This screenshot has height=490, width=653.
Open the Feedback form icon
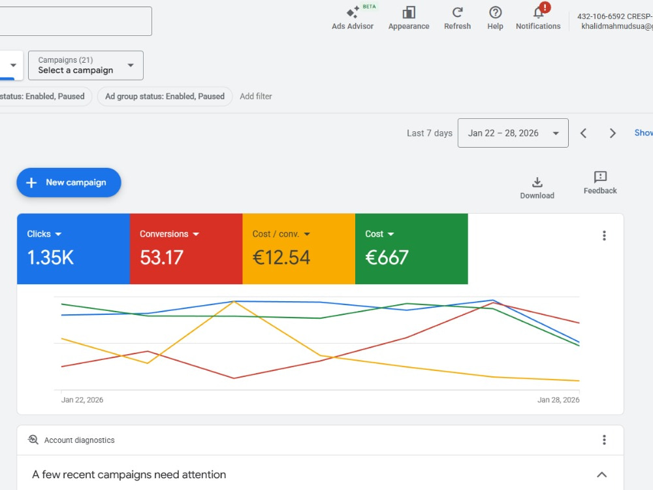point(600,183)
